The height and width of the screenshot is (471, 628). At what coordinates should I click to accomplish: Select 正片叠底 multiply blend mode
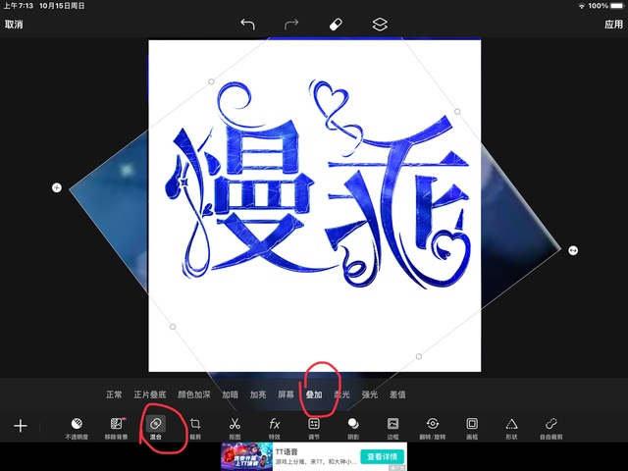(x=149, y=394)
